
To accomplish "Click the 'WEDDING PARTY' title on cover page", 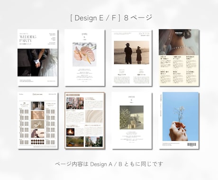I will click(28, 39).
